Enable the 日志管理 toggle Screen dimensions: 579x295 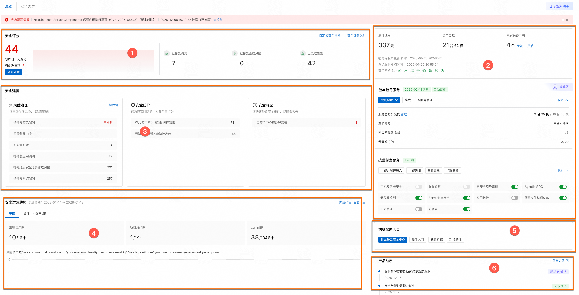click(419, 209)
